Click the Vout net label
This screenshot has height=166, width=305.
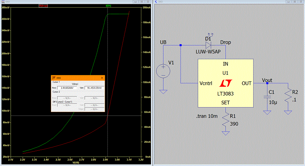point(267,80)
